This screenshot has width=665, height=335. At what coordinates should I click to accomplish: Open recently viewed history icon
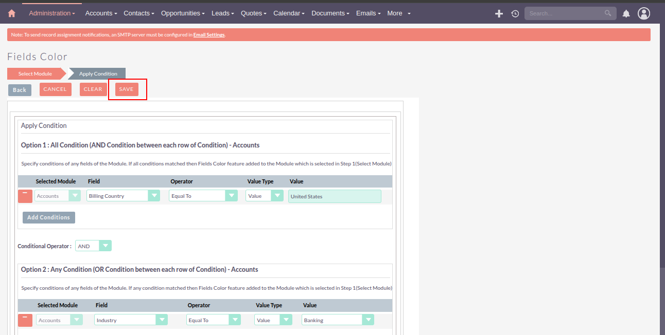point(515,13)
